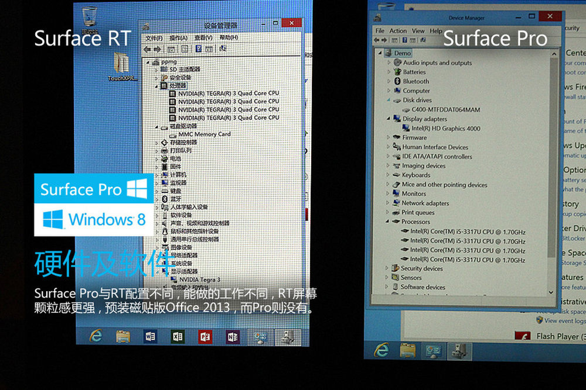Collapse the Disk drives node
The width and height of the screenshot is (586, 390).
coord(389,100)
